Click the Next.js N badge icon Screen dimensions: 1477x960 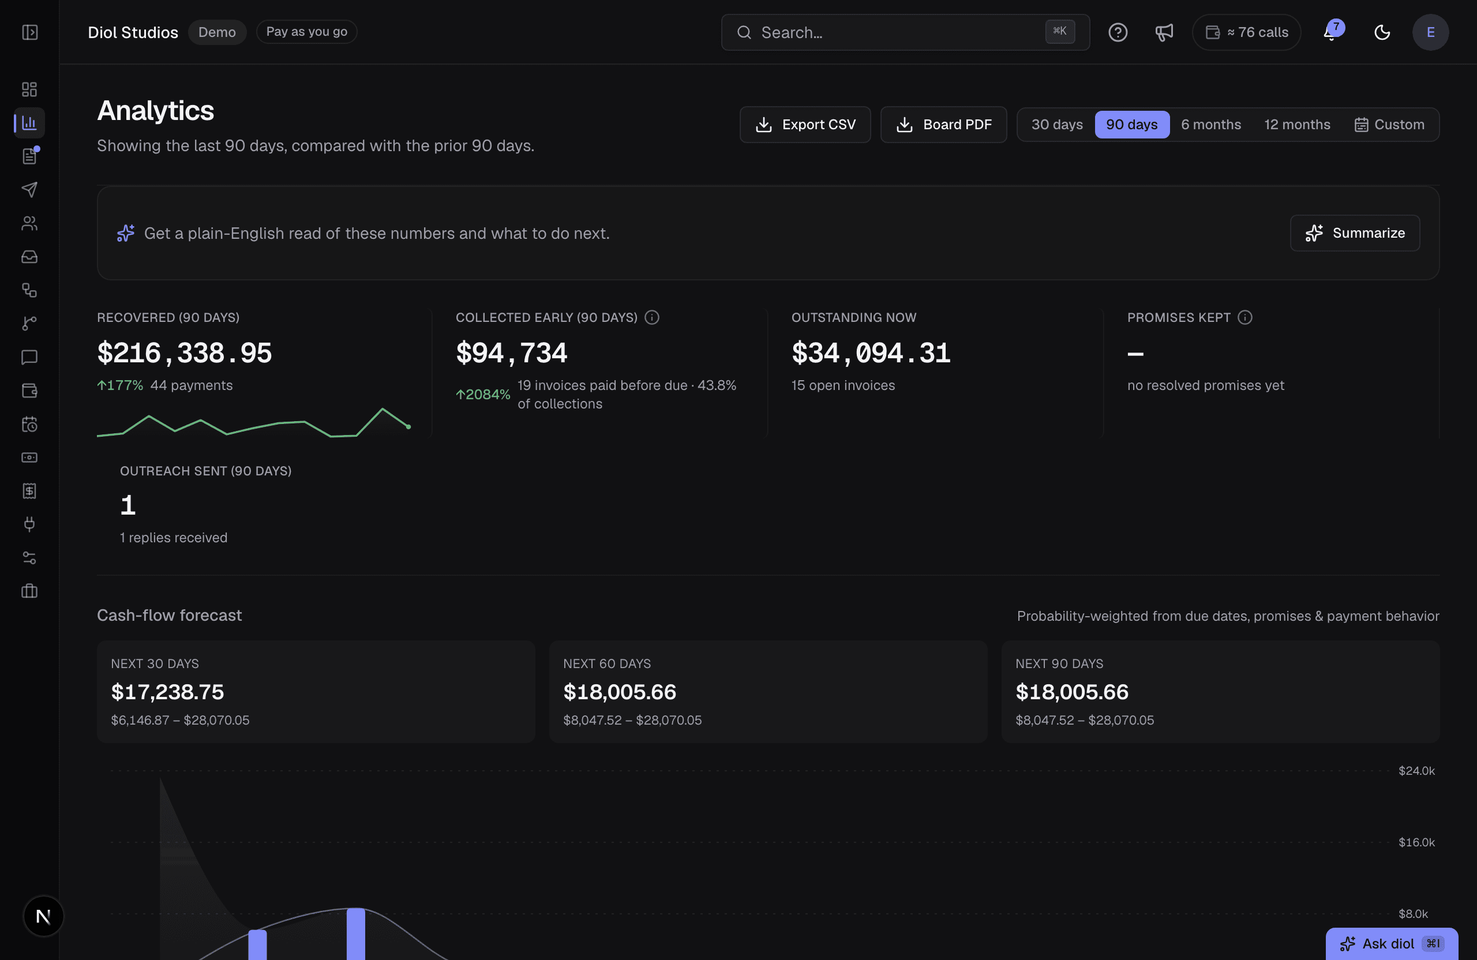point(43,916)
